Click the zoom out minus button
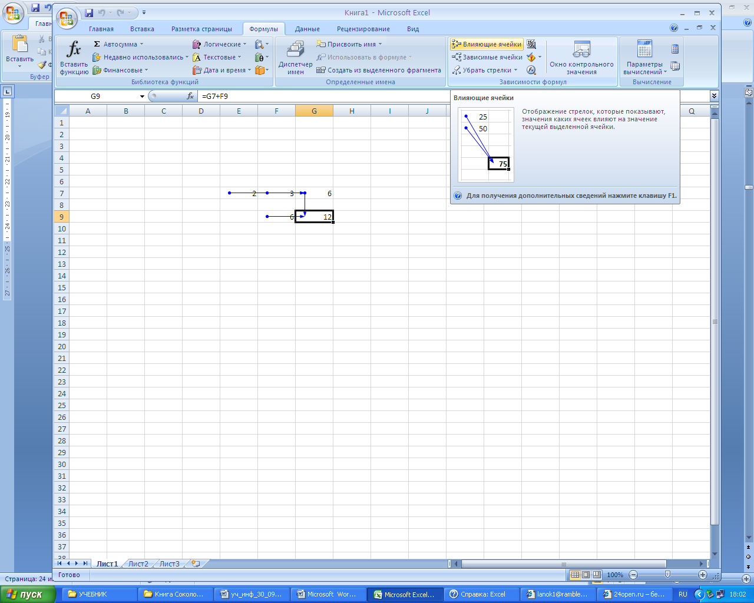The image size is (754, 603). [x=633, y=575]
